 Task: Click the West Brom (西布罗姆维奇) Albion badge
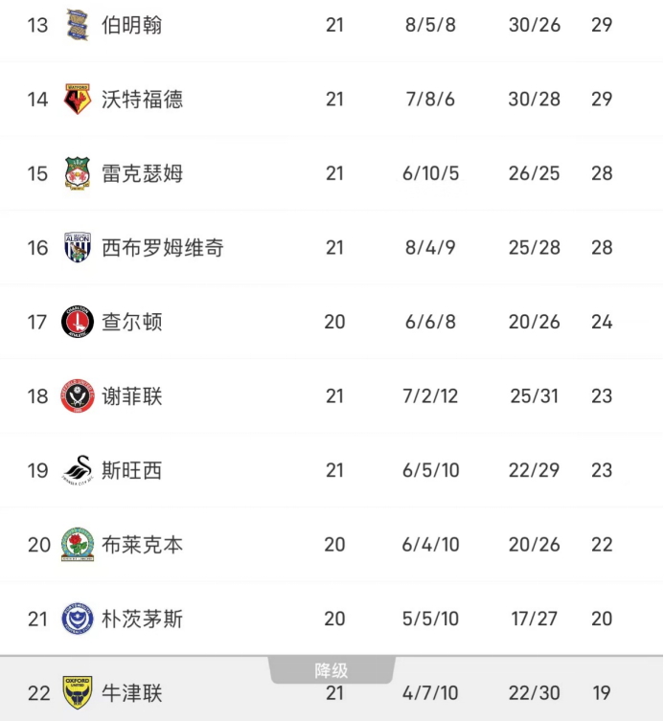77,248
